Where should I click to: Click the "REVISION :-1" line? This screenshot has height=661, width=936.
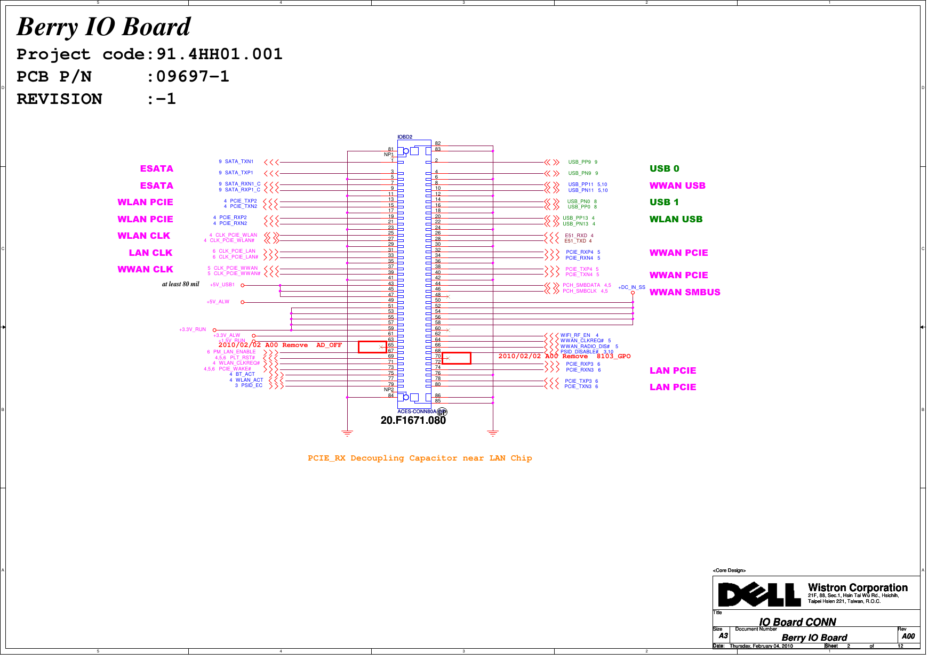click(96, 99)
